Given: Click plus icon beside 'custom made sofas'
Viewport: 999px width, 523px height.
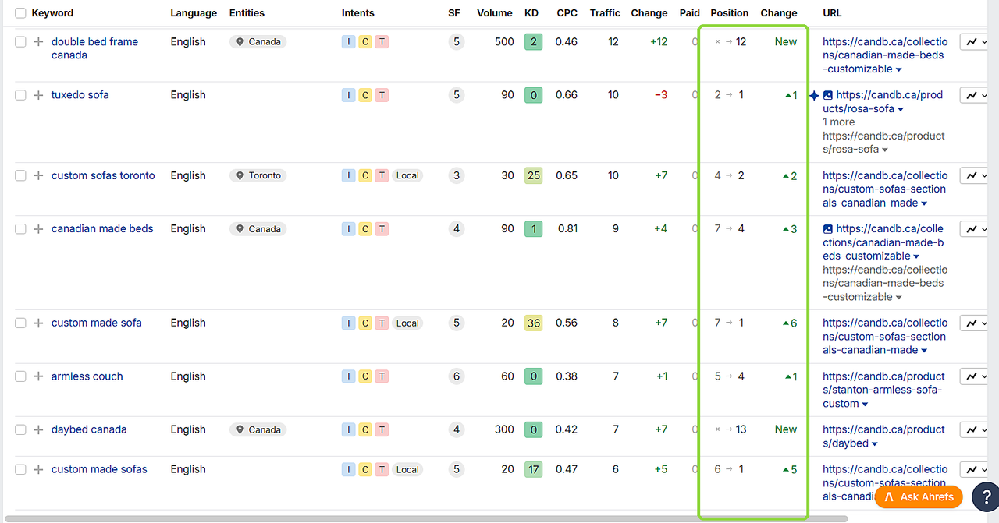Looking at the screenshot, I should [38, 470].
